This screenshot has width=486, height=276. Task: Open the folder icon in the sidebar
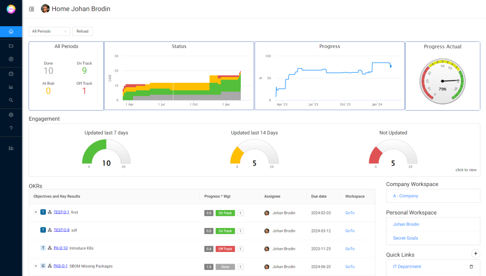point(11,46)
